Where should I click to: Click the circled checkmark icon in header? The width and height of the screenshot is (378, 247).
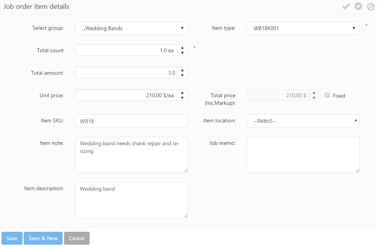[358, 6]
